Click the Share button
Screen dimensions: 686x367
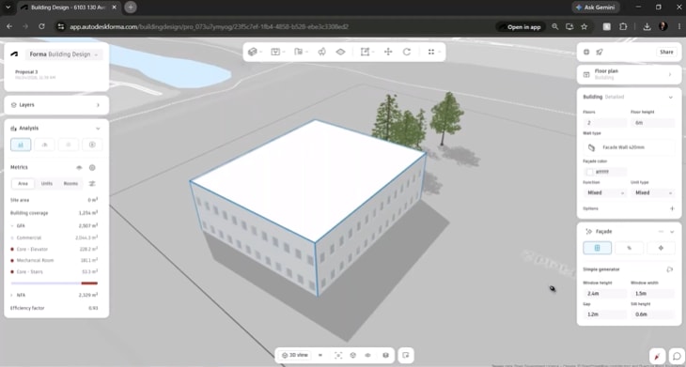pyautogui.click(x=666, y=52)
